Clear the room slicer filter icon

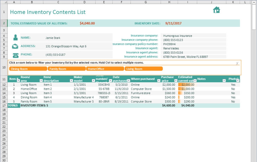(237, 63)
